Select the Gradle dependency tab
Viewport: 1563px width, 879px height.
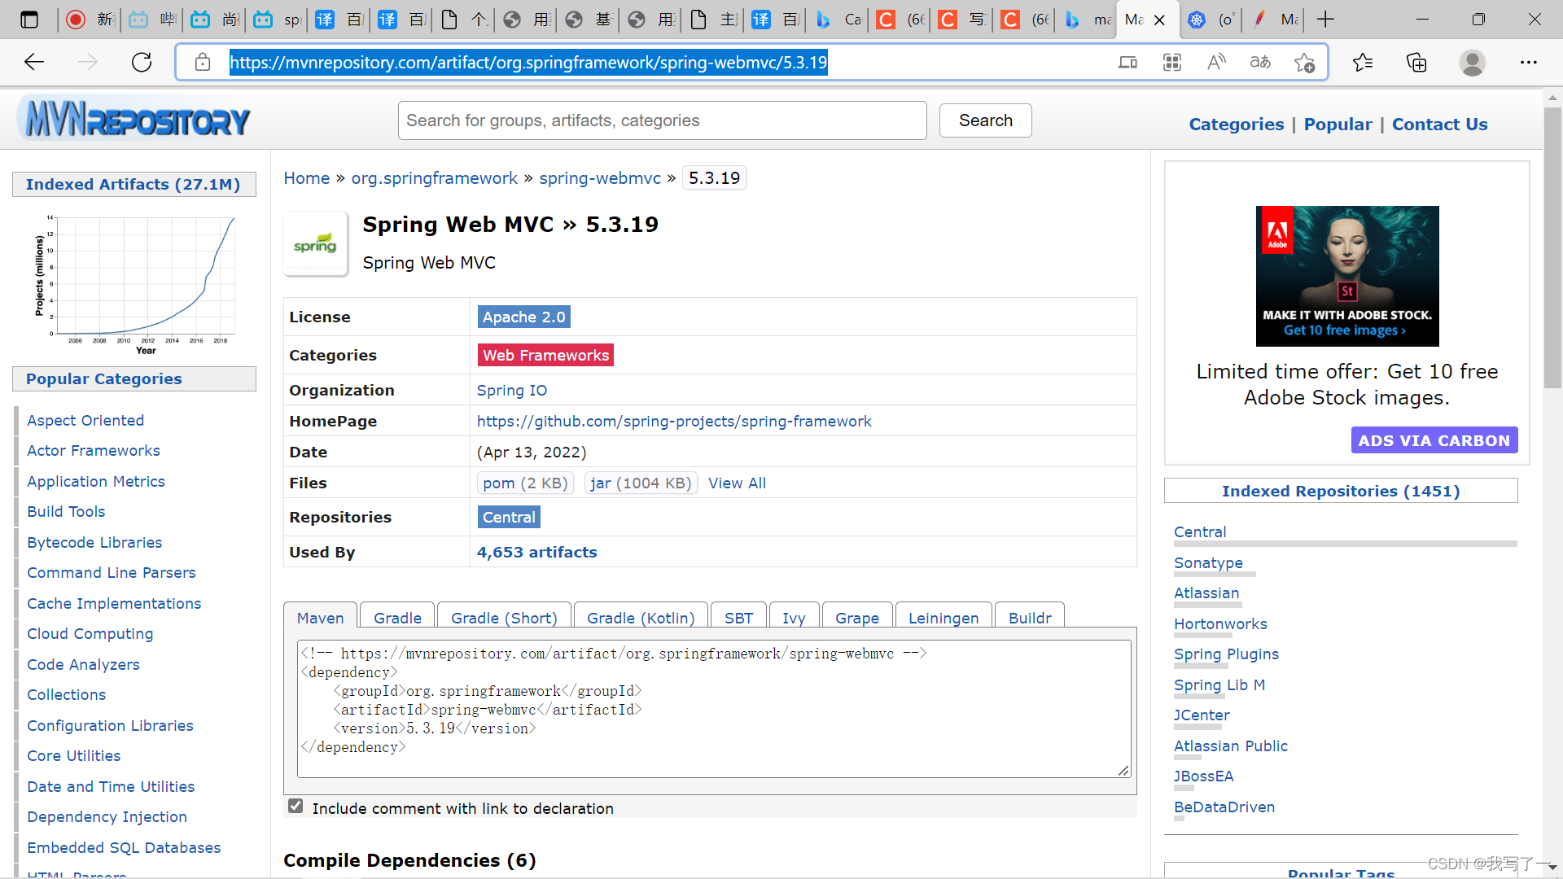click(397, 617)
